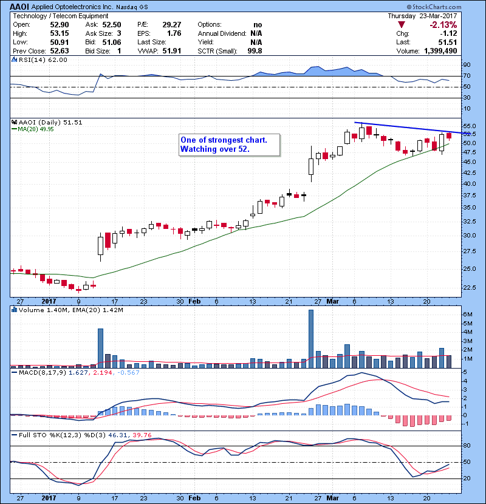Click the AAOI ticker symbol in header
Viewport: 486px width, 504px height.
(x=19, y=7)
